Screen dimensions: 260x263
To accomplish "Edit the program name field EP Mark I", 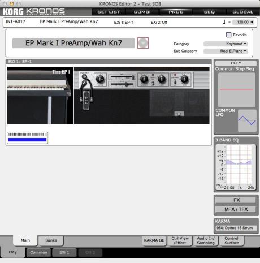I will click(73, 43).
